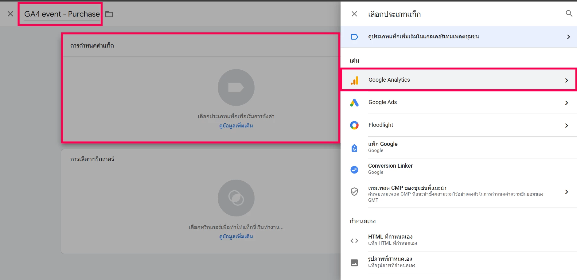The image size is (577, 280).
Task: Click the search magnifier in tag type panel
Action: 569,14
